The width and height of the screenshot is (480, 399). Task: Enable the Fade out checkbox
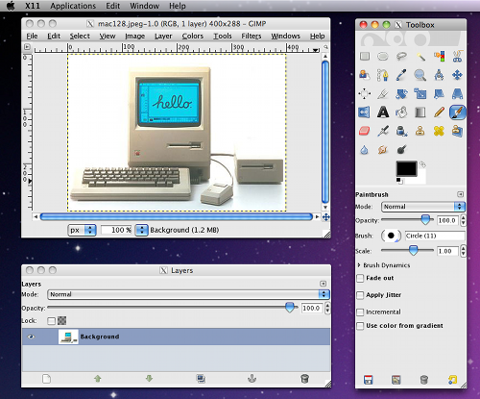click(x=360, y=278)
